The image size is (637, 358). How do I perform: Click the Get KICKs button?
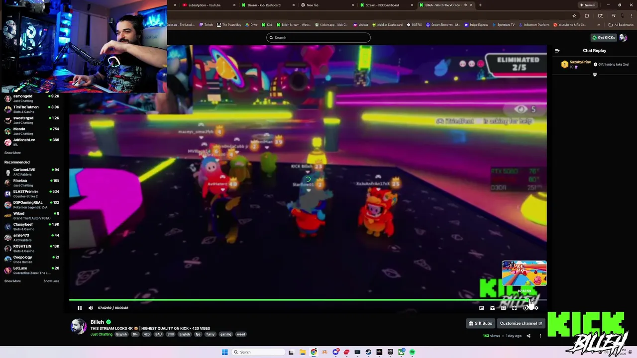pyautogui.click(x=604, y=37)
